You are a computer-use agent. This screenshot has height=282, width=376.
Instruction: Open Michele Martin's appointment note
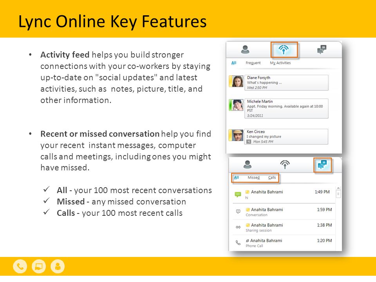pyautogui.click(x=286, y=108)
